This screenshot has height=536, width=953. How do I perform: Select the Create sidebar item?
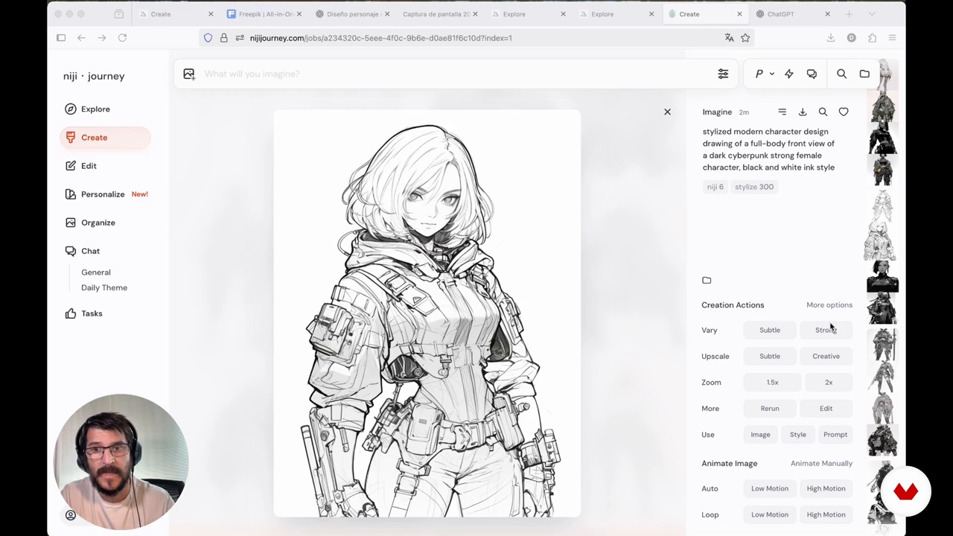(x=104, y=137)
